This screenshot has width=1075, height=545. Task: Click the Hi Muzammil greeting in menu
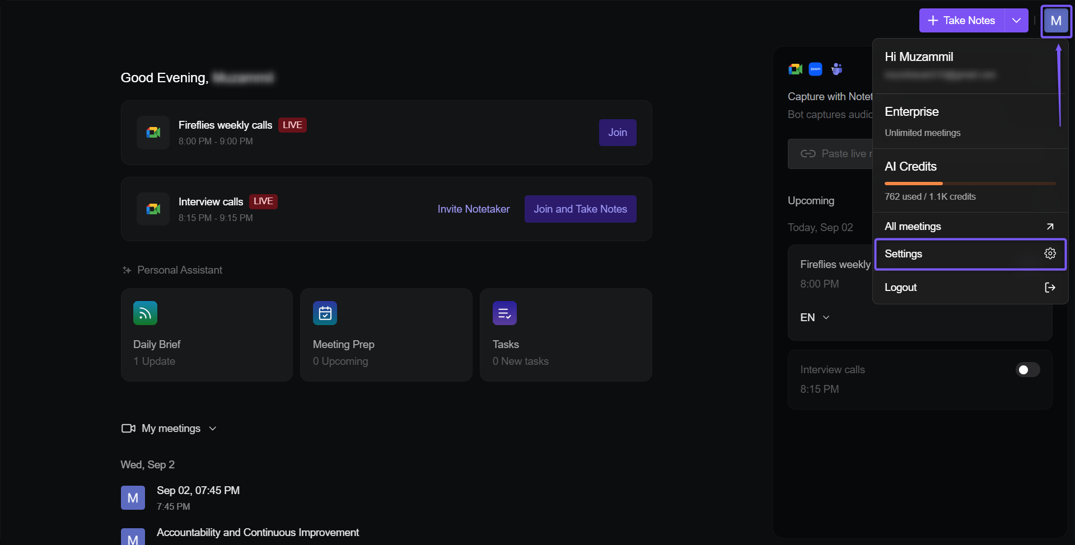919,57
